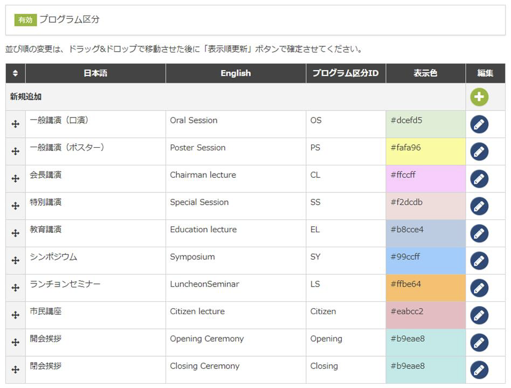This screenshot has width=511, height=388.
Task: Click drag handle for Special Session row
Action: [16, 206]
